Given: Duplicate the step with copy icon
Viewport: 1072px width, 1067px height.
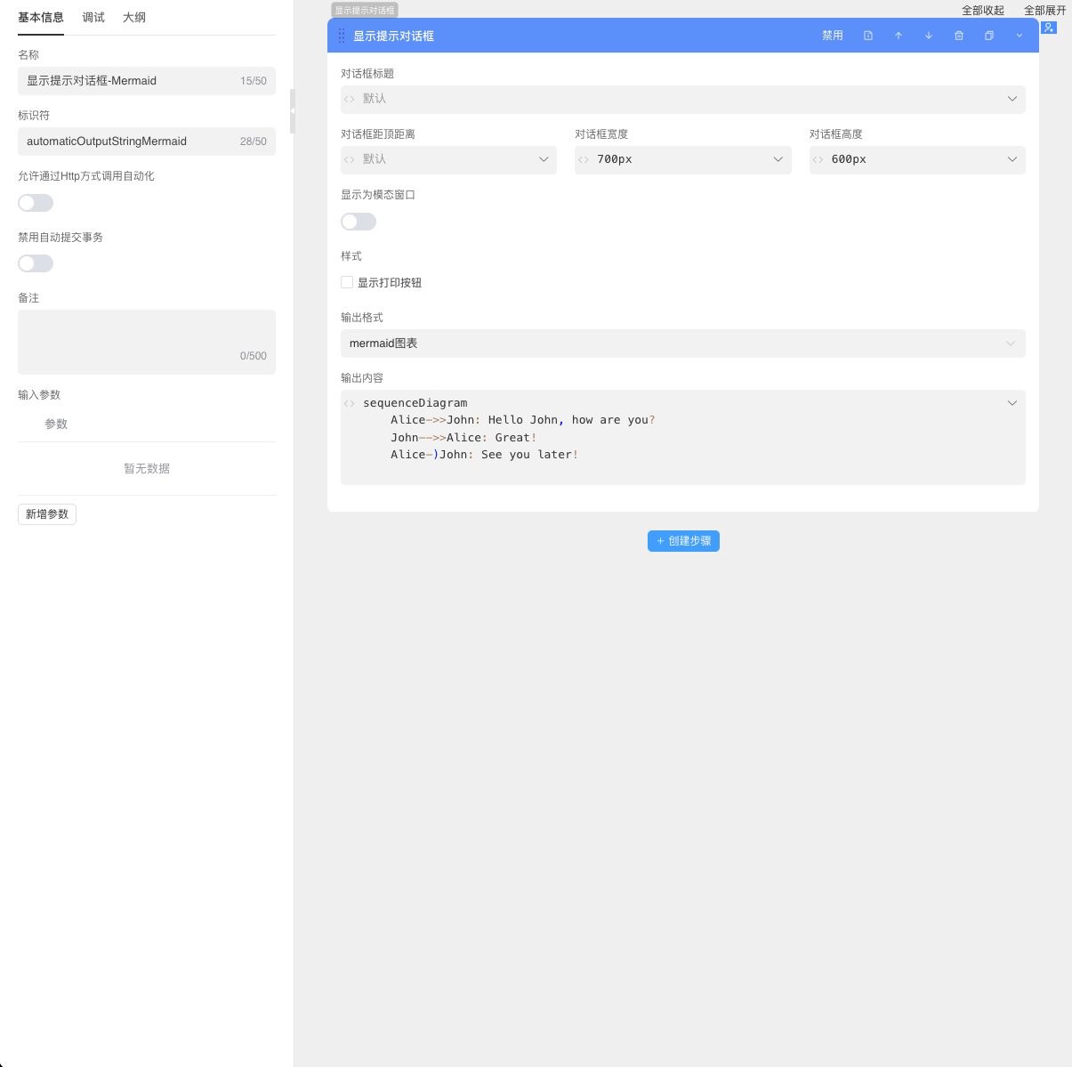Looking at the screenshot, I should [x=989, y=36].
